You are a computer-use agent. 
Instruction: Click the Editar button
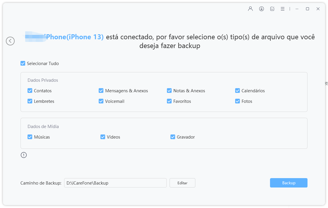point(182,183)
